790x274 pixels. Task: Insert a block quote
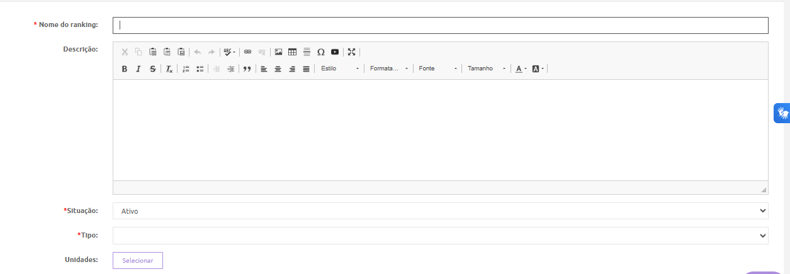[247, 68]
